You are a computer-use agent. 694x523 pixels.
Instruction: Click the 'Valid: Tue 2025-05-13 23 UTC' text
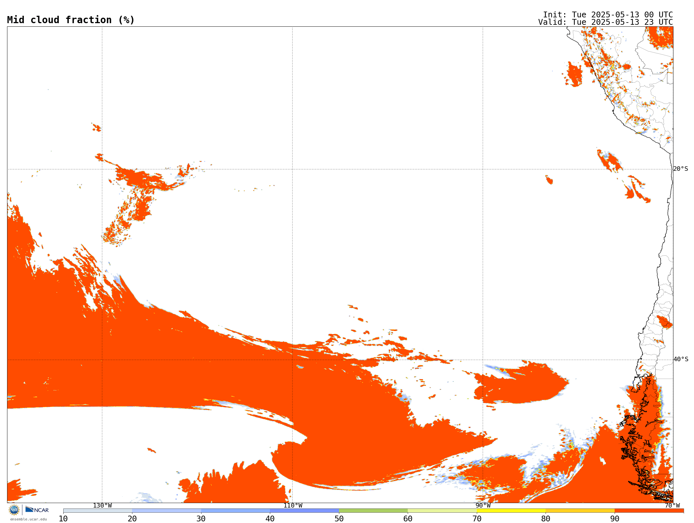click(x=606, y=22)
